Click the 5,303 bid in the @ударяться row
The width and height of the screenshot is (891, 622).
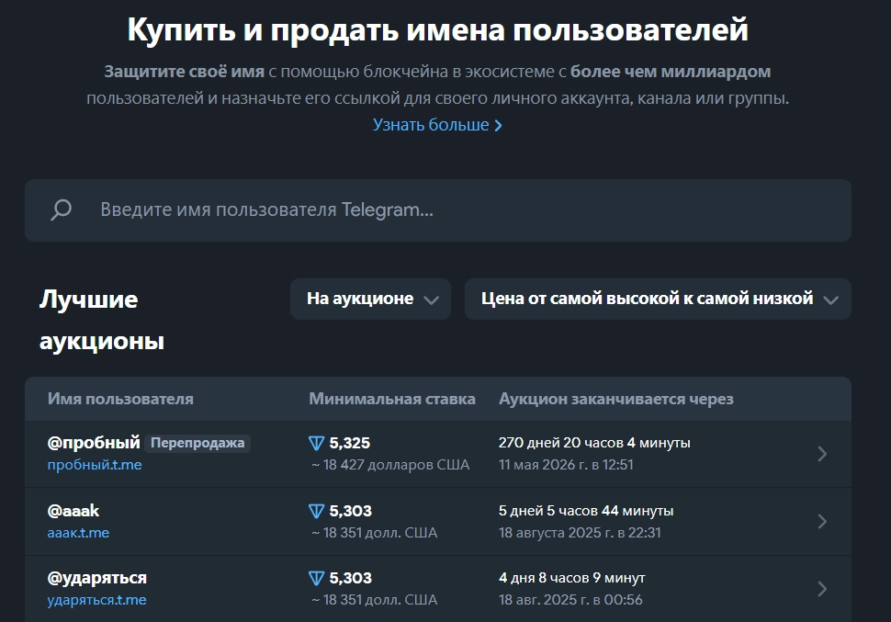coord(350,578)
